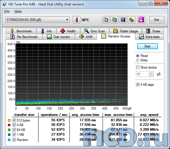The height and width of the screenshot is (149, 170).
Task: Expand the ST9500325ASG drive dropdown
Action: pos(37,20)
